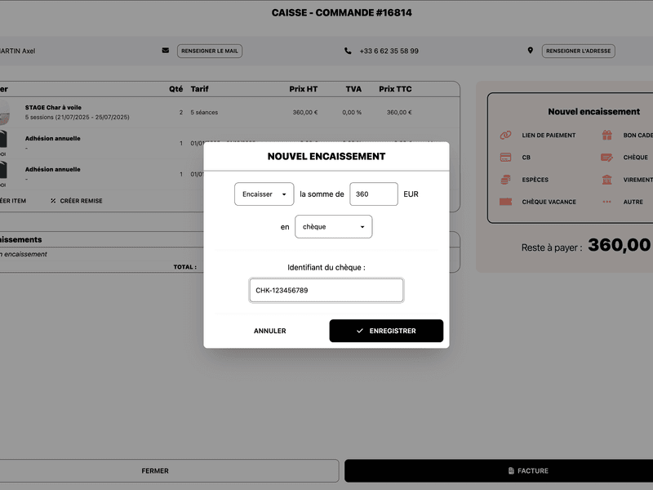This screenshot has height=490, width=653.
Task: Click Créer remise link
Action: (x=76, y=200)
